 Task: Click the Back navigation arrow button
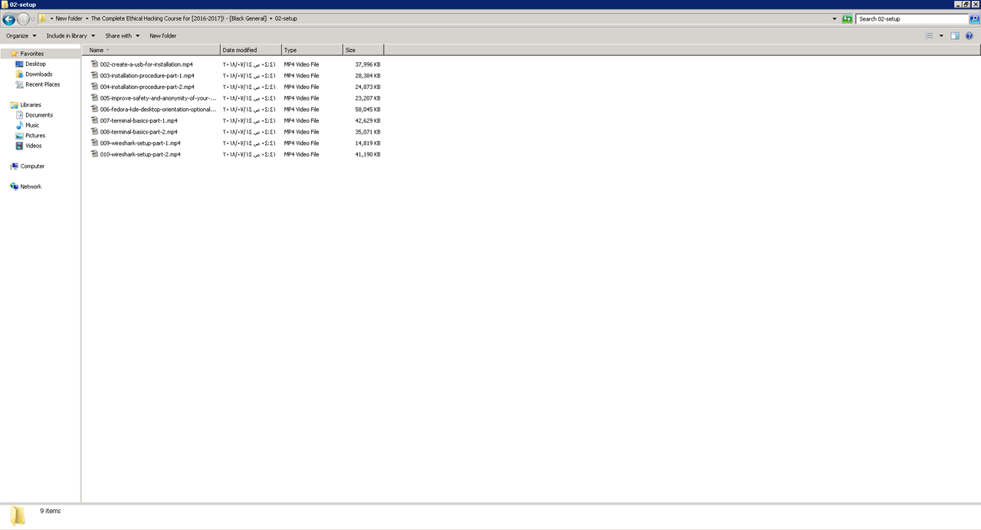pos(9,19)
